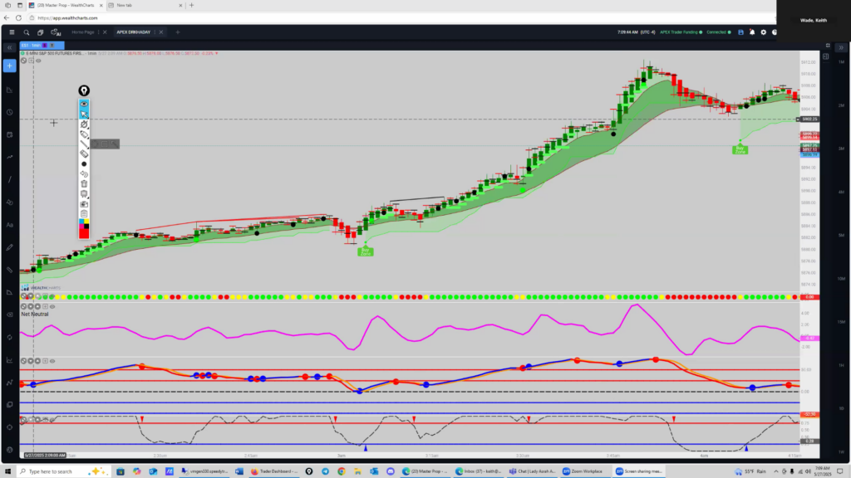Select the Aa text tool in sidebar
The height and width of the screenshot is (478, 851).
(10, 224)
